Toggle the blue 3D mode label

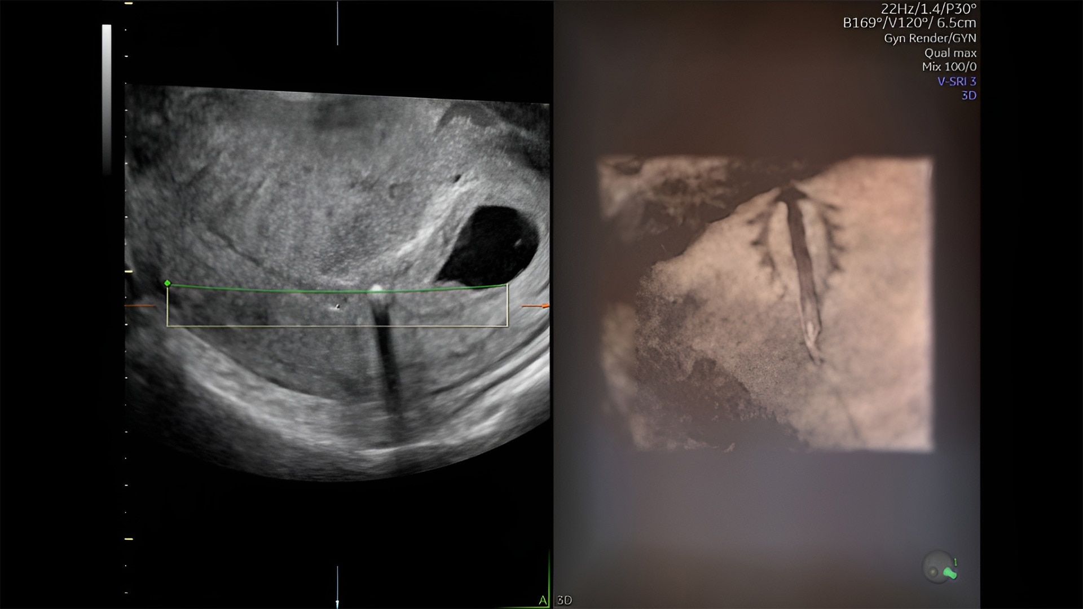(968, 95)
